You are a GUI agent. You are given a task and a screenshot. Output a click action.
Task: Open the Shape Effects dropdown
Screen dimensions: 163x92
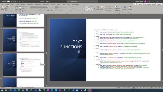click(108, 11)
